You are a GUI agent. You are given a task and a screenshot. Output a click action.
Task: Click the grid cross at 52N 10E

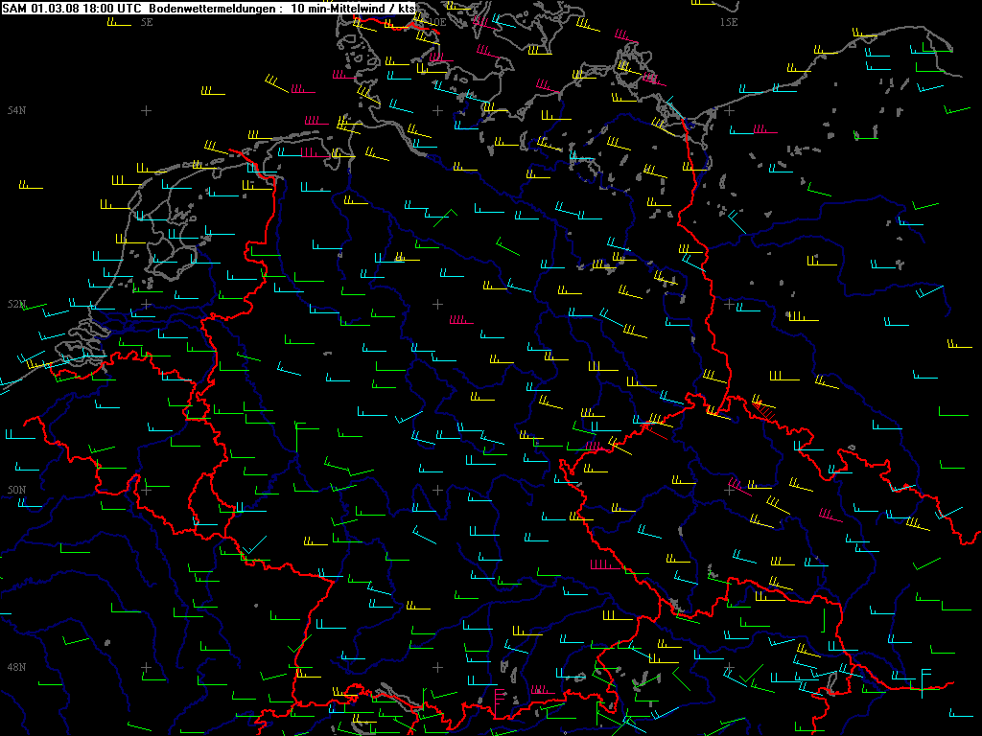437,304
